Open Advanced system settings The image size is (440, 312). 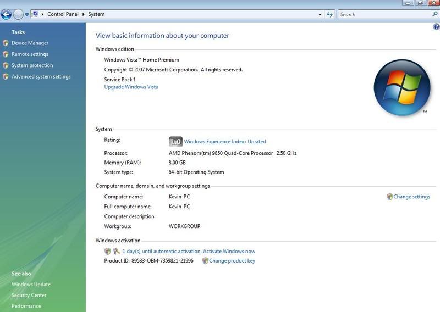tap(41, 77)
